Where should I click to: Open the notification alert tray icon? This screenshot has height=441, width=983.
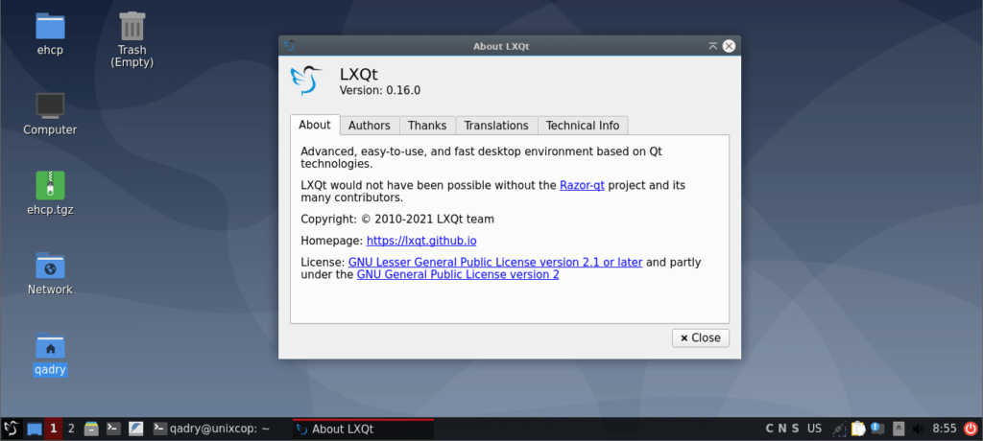click(x=877, y=429)
